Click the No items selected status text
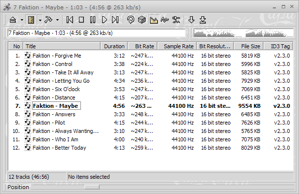The width and height of the screenshot is (299, 194). pos(89,177)
